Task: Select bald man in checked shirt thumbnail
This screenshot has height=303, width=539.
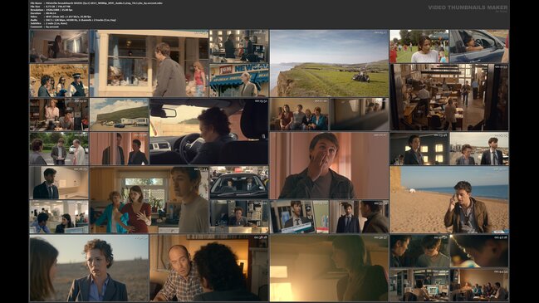Action: click(x=209, y=268)
